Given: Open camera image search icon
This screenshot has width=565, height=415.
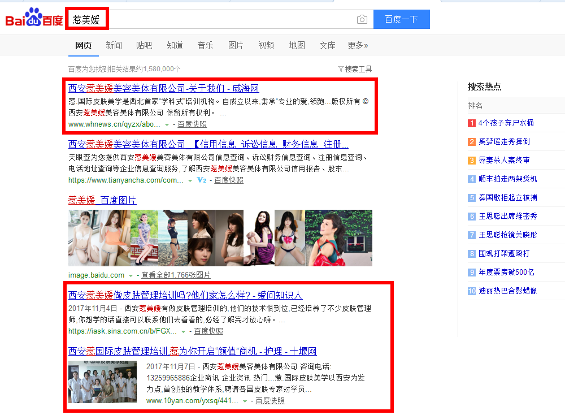Looking at the screenshot, I should 362,19.
